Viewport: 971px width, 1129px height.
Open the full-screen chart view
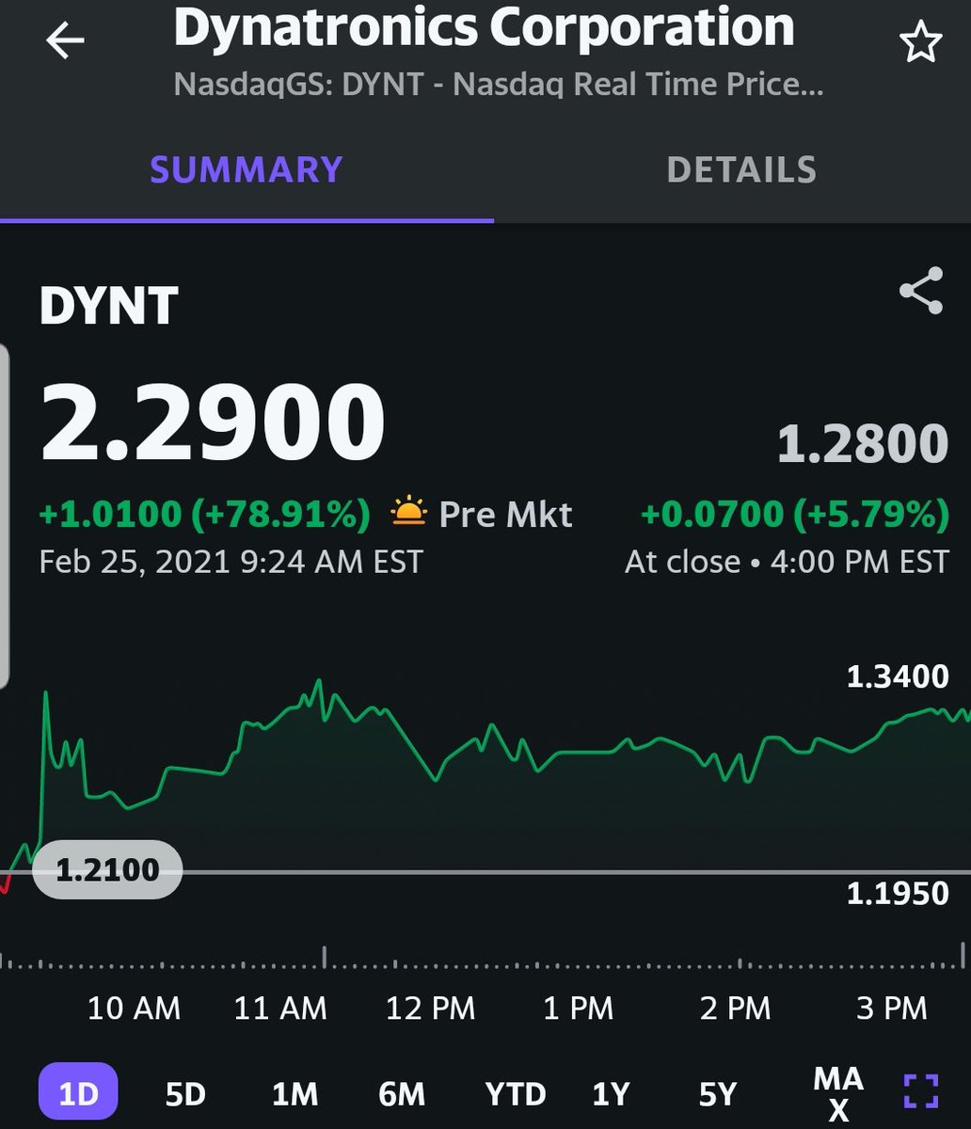pos(921,1092)
